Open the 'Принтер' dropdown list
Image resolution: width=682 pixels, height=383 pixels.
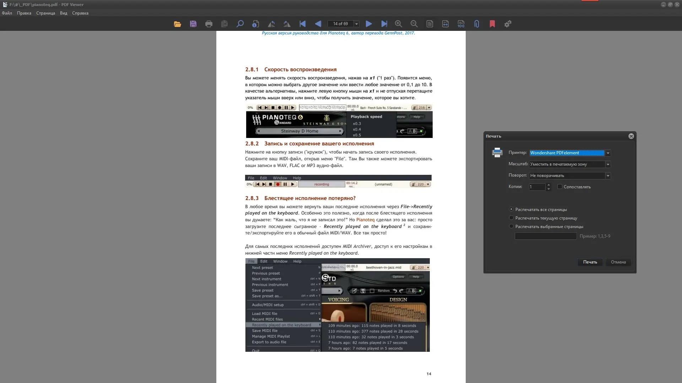coord(607,153)
